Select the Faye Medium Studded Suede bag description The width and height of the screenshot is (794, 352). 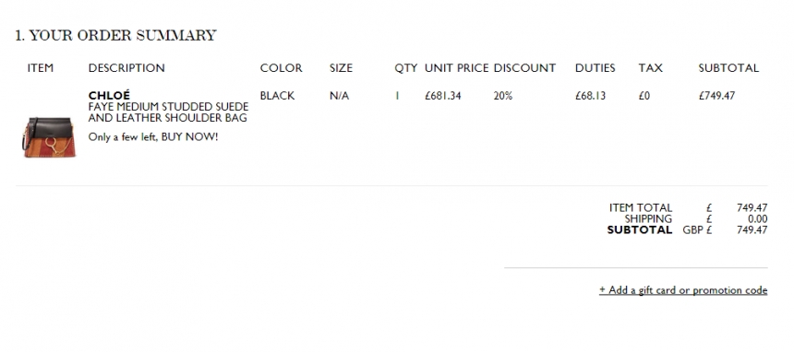point(168,112)
